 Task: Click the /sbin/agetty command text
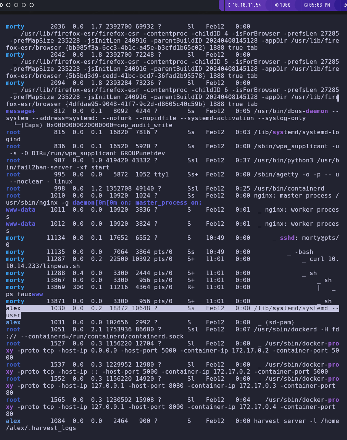(276, 175)
